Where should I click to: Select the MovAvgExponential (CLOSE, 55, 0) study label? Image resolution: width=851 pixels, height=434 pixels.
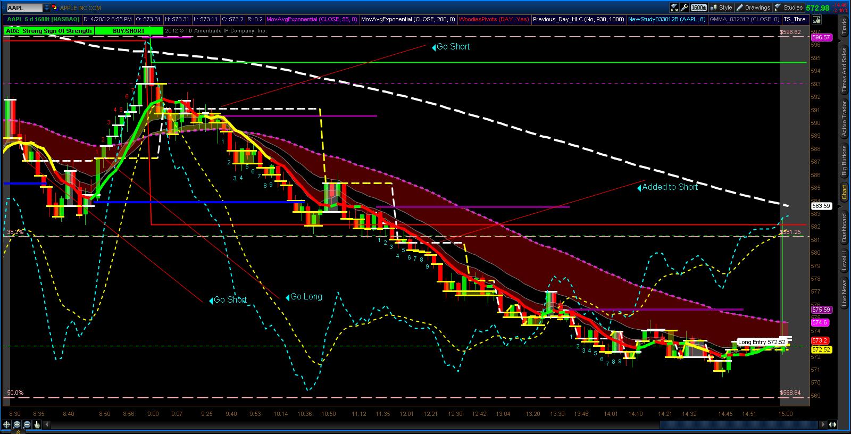pyautogui.click(x=312, y=20)
